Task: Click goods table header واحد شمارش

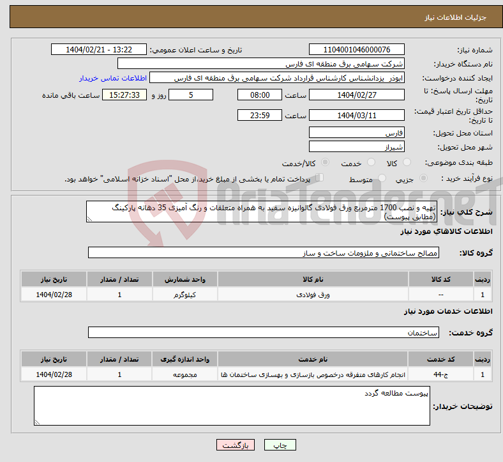Action: pyautogui.click(x=184, y=279)
